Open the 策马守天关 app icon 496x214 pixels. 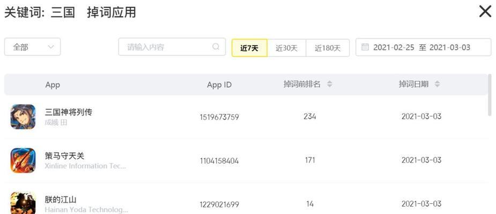[23, 160]
